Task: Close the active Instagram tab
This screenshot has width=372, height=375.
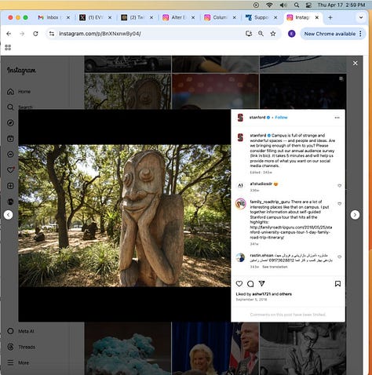Action: point(317,17)
